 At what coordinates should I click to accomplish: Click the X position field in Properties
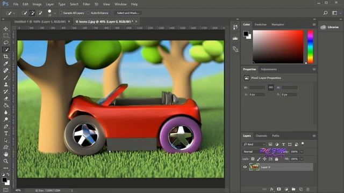point(257,95)
